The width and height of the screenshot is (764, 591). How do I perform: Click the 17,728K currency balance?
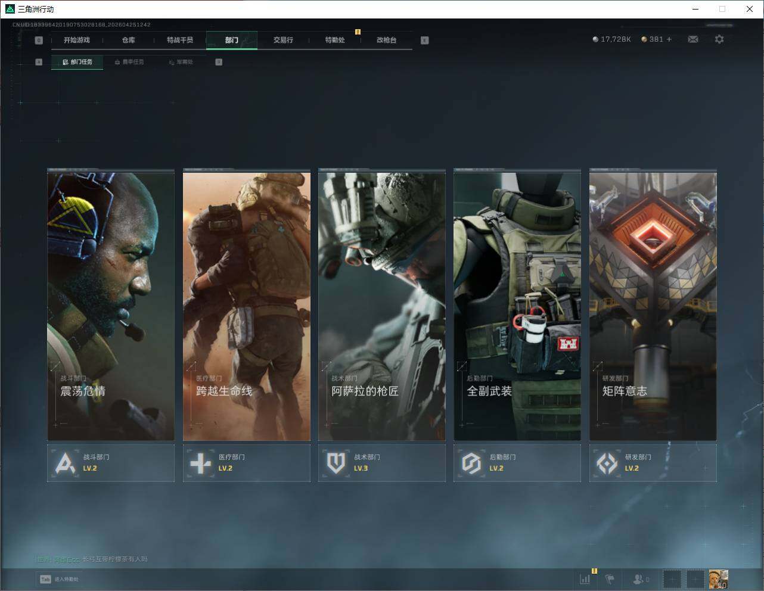tap(616, 39)
